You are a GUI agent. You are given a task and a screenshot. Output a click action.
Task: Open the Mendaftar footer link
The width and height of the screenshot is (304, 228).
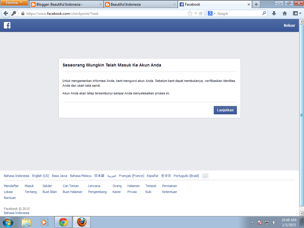11,186
